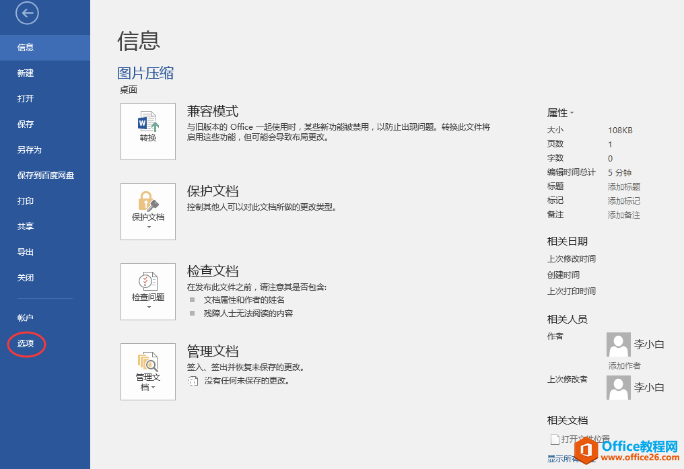The width and height of the screenshot is (684, 469).
Task: Click the 添加标记 tag field
Action: click(x=624, y=201)
